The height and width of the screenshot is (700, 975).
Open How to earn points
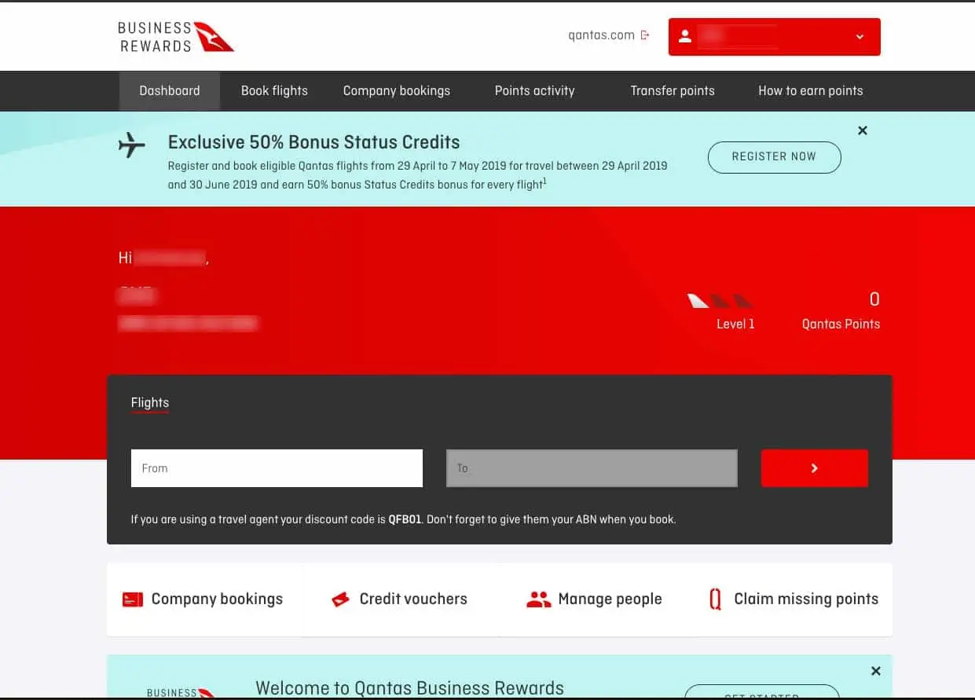click(x=811, y=91)
